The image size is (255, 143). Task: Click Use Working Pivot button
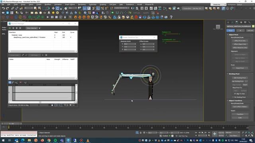[238, 81]
